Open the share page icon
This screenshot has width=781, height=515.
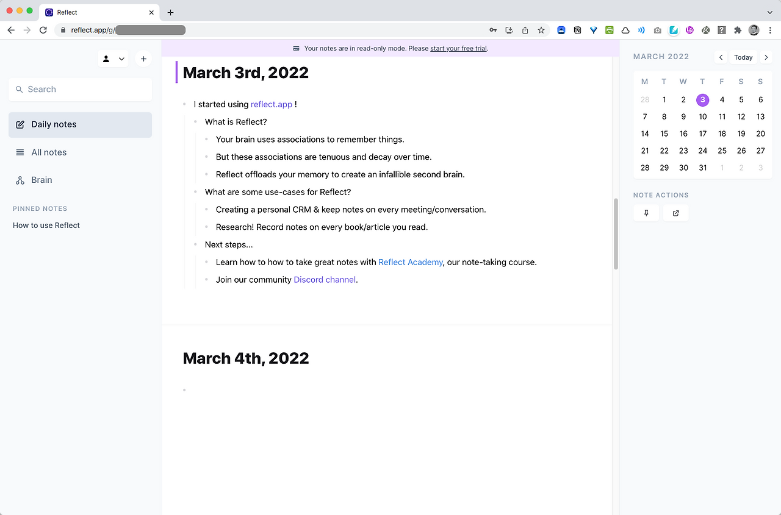click(x=525, y=30)
